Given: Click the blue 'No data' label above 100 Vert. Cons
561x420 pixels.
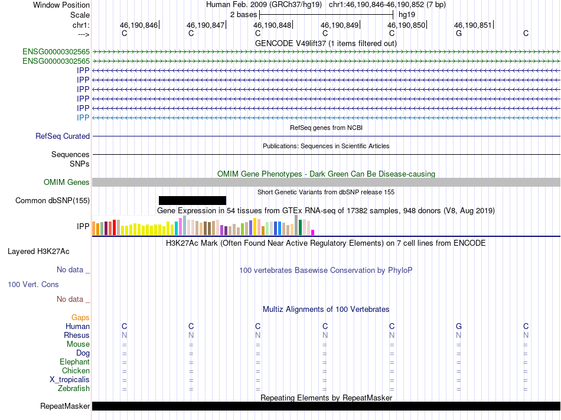Looking at the screenshot, I should point(73,270).
